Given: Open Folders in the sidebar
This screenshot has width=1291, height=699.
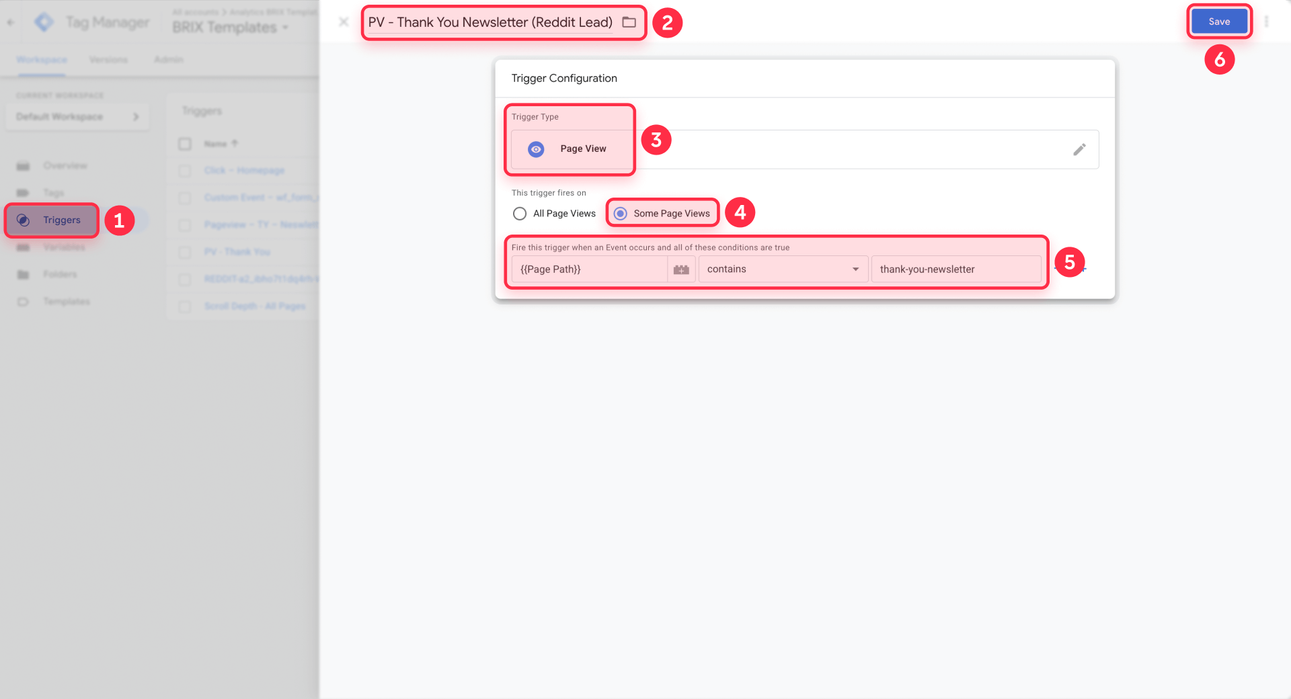Looking at the screenshot, I should (x=60, y=274).
